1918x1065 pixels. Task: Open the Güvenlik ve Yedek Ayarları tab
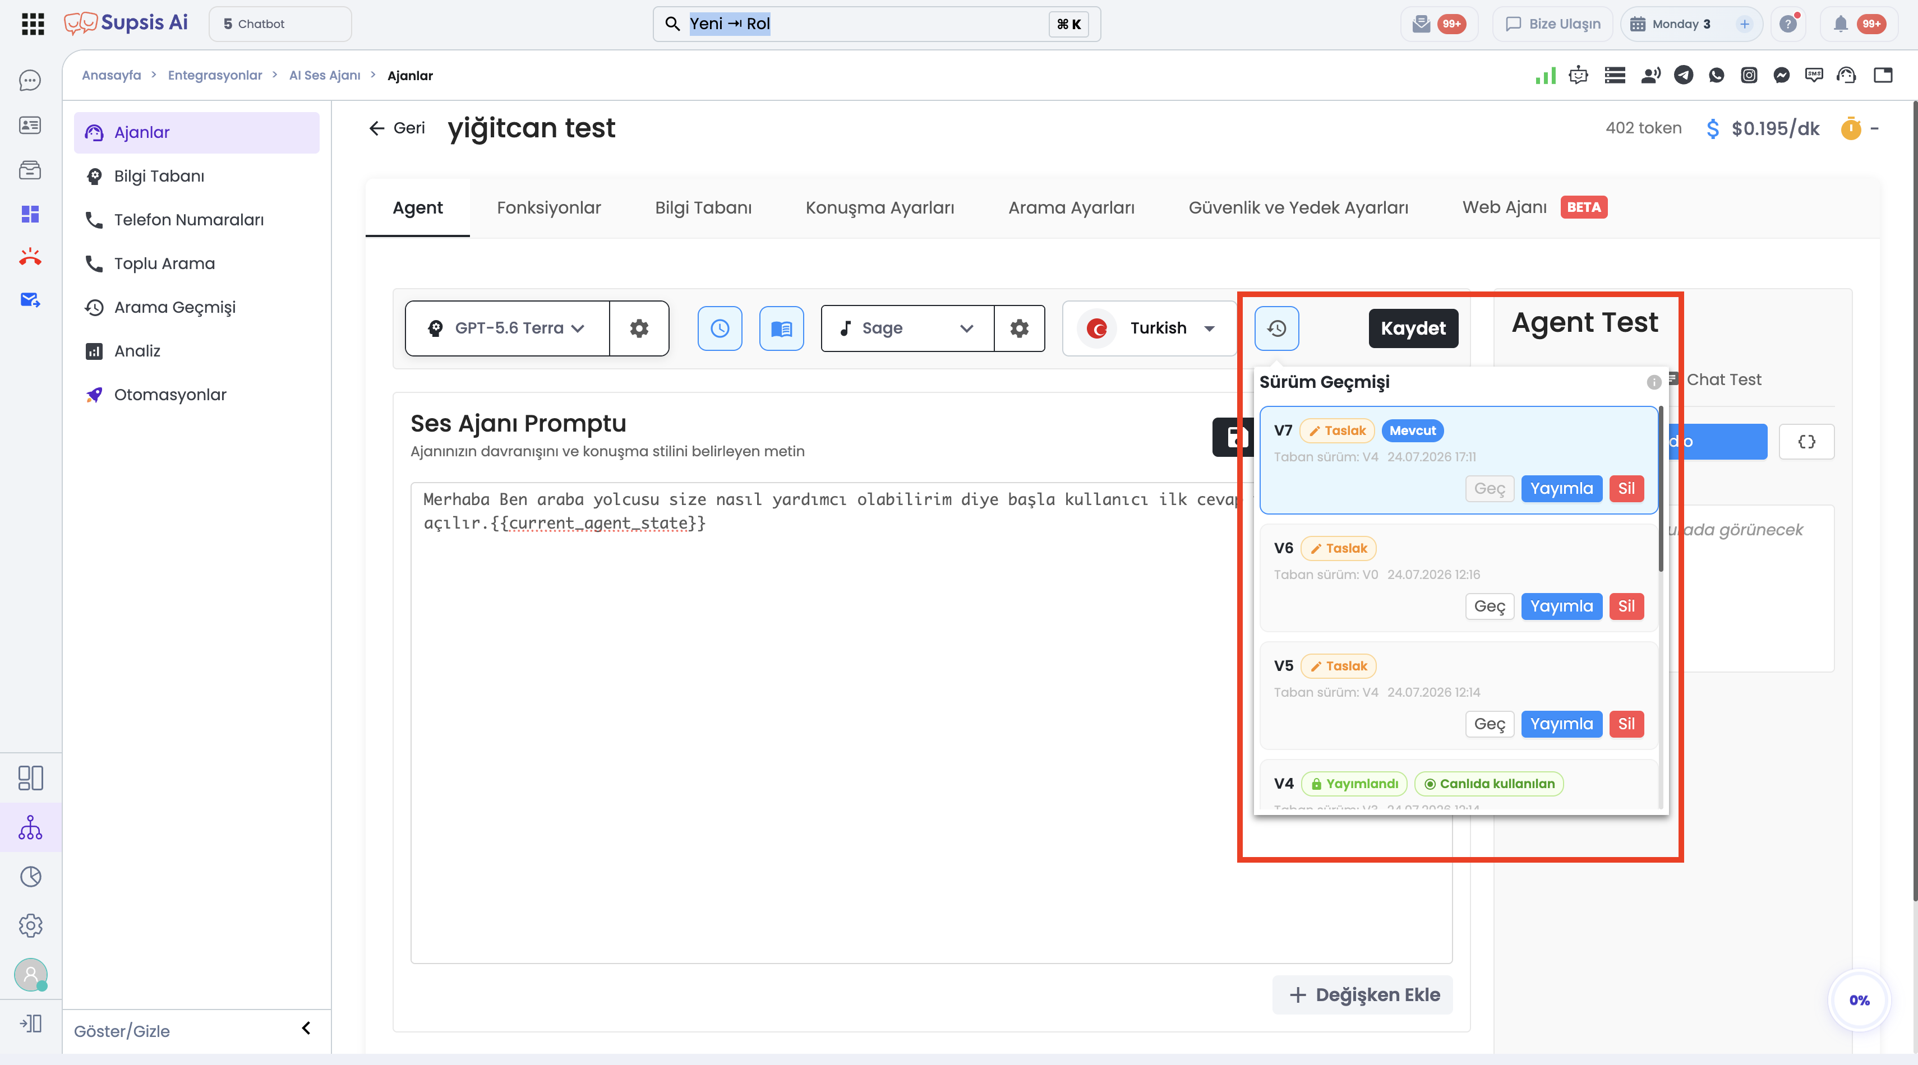(x=1298, y=207)
